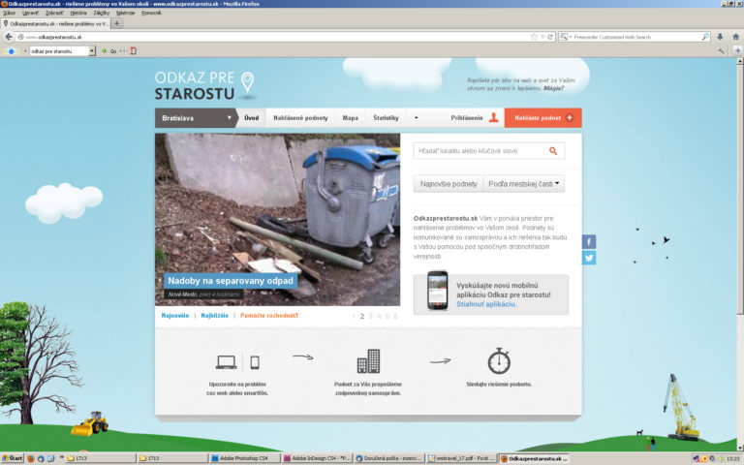Open the História browser menu
This screenshot has height=465, width=744.
pos(77,13)
